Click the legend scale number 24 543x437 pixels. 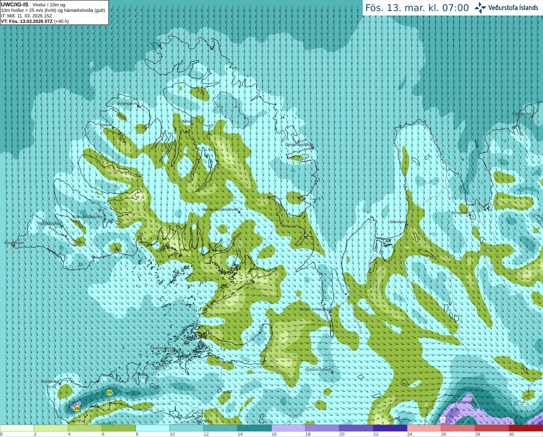410,434
